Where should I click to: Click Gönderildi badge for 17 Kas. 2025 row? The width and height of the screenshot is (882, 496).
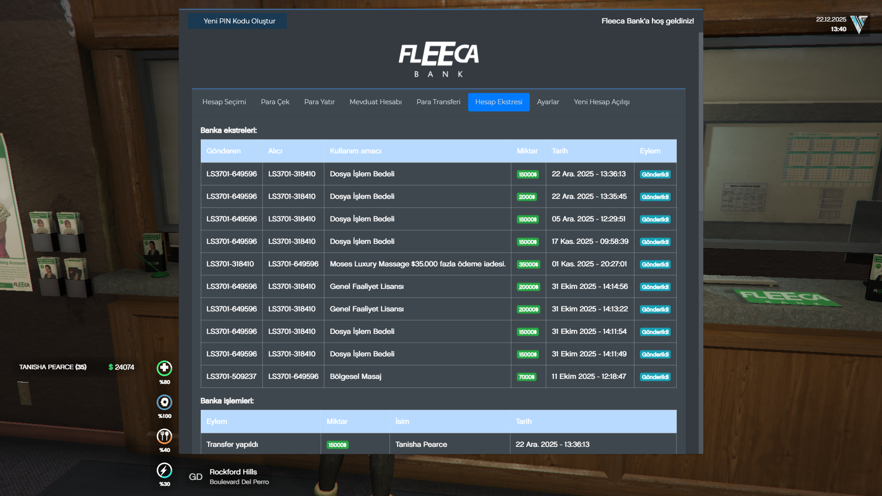tap(655, 242)
